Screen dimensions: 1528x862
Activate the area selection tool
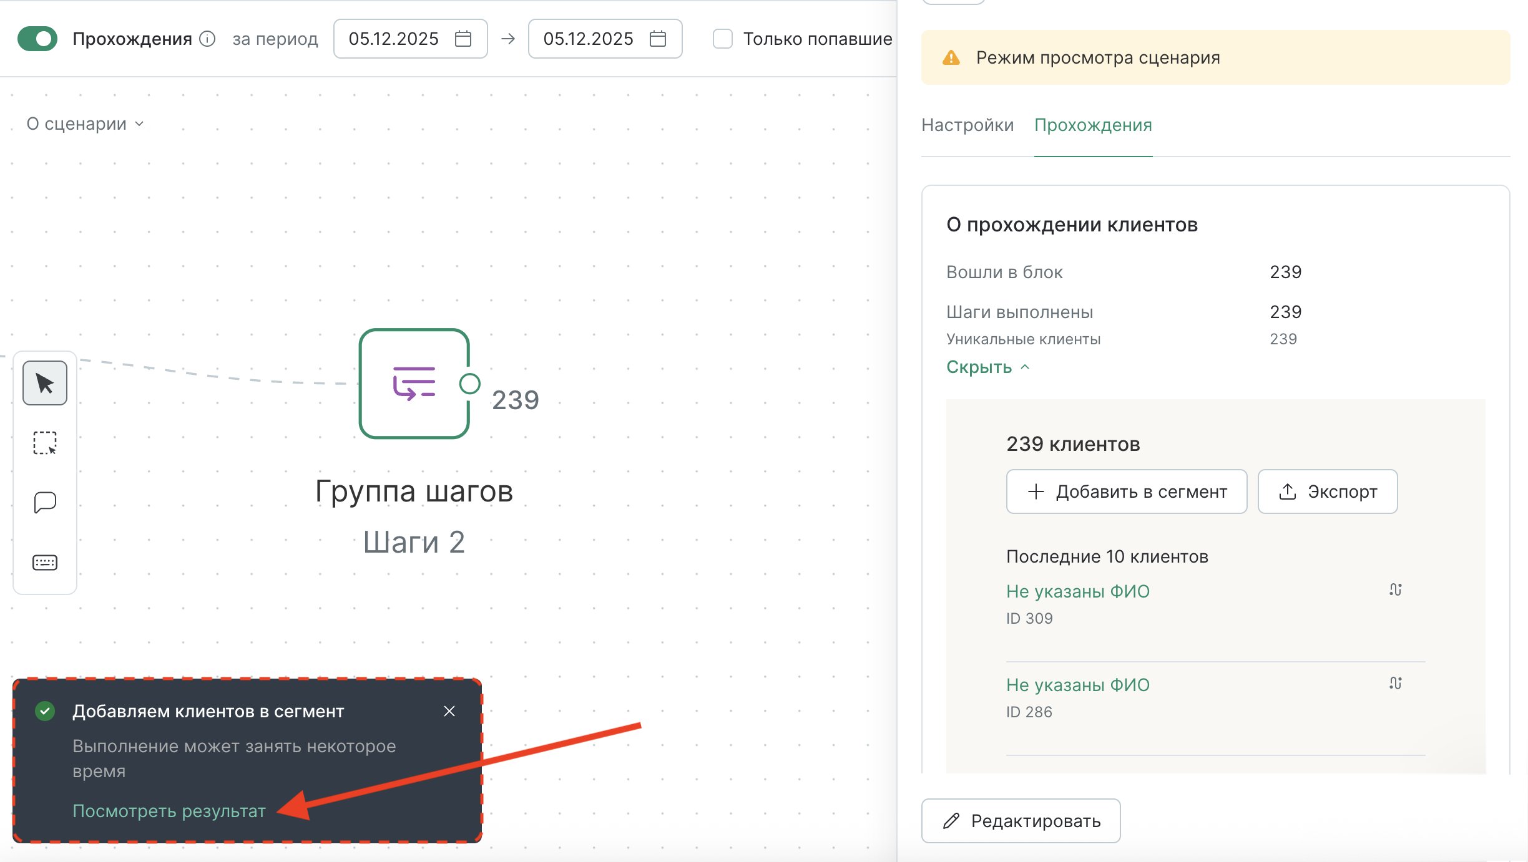pos(44,443)
